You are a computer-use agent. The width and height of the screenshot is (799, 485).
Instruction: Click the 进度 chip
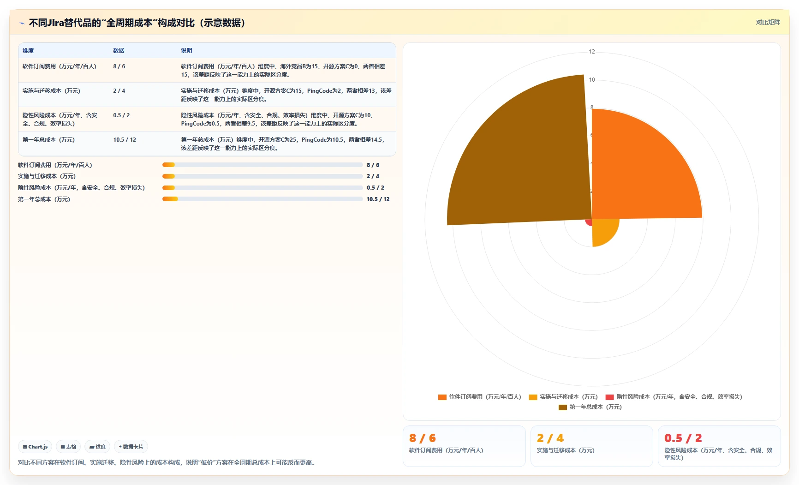coord(97,447)
